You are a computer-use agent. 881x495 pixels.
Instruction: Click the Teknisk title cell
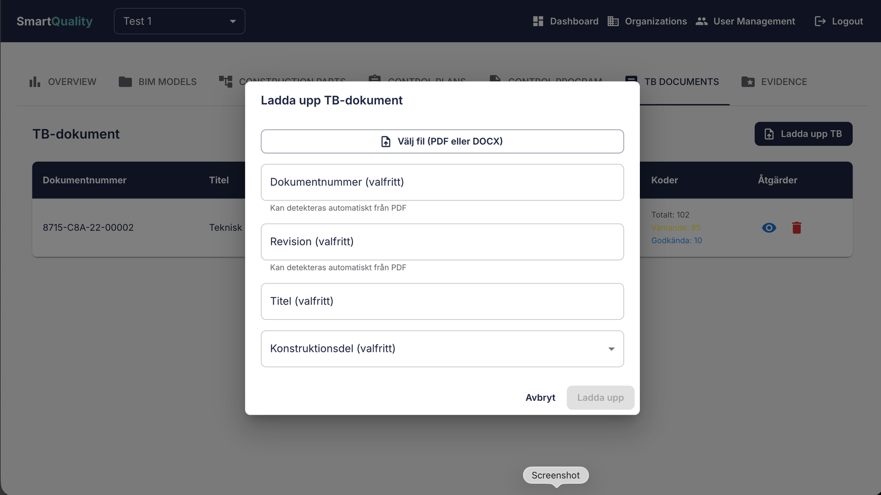pos(226,227)
